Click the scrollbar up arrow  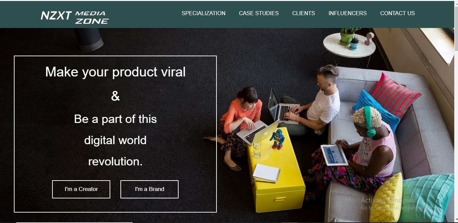[456, 3]
